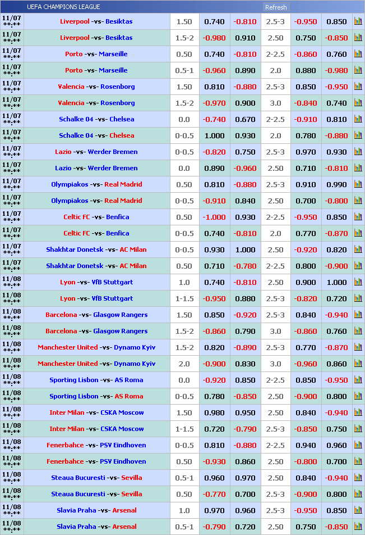Image resolution: width=365 pixels, height=535 pixels.
Task: Open chart icon for Manchester United-Dynamo Kyiv 2.0 row
Action: (x=358, y=364)
